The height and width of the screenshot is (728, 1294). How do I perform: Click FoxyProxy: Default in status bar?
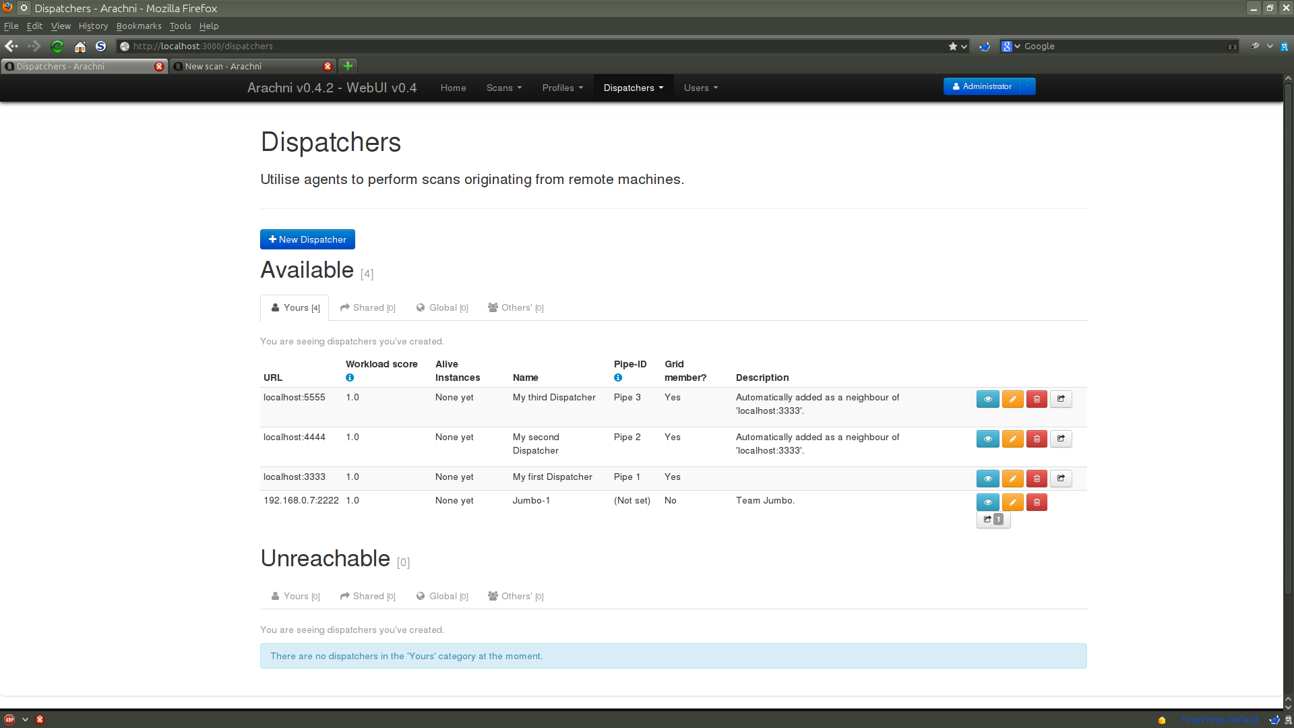[1220, 719]
